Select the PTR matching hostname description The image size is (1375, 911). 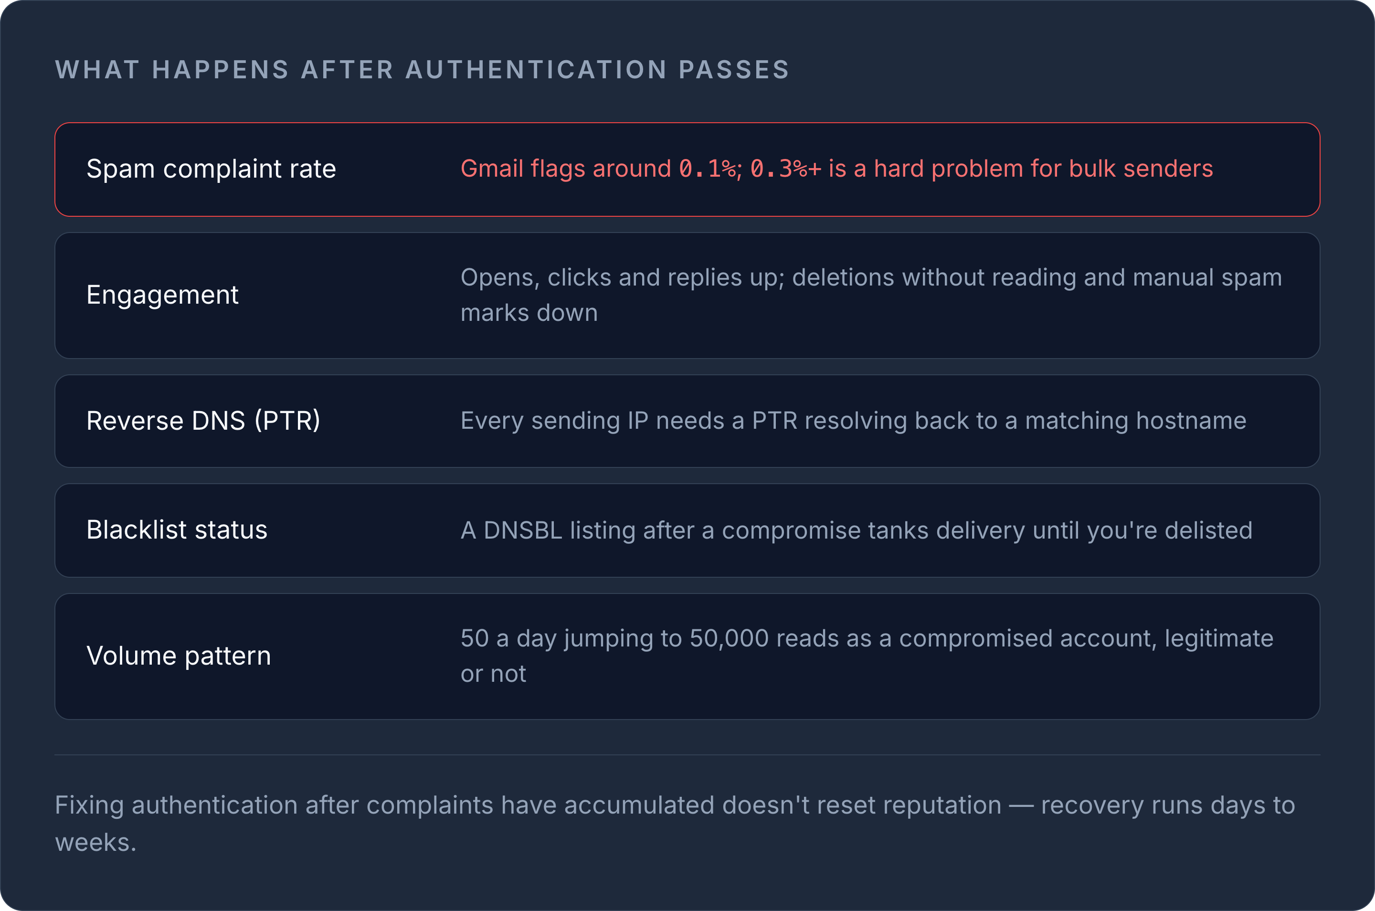point(853,421)
